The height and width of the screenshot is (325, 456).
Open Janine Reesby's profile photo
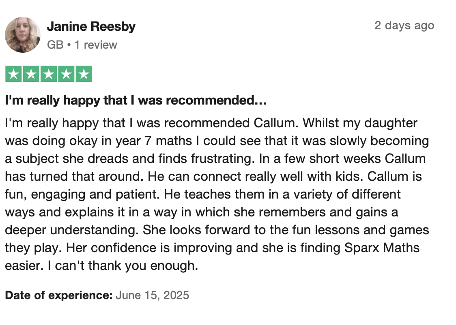(x=23, y=35)
